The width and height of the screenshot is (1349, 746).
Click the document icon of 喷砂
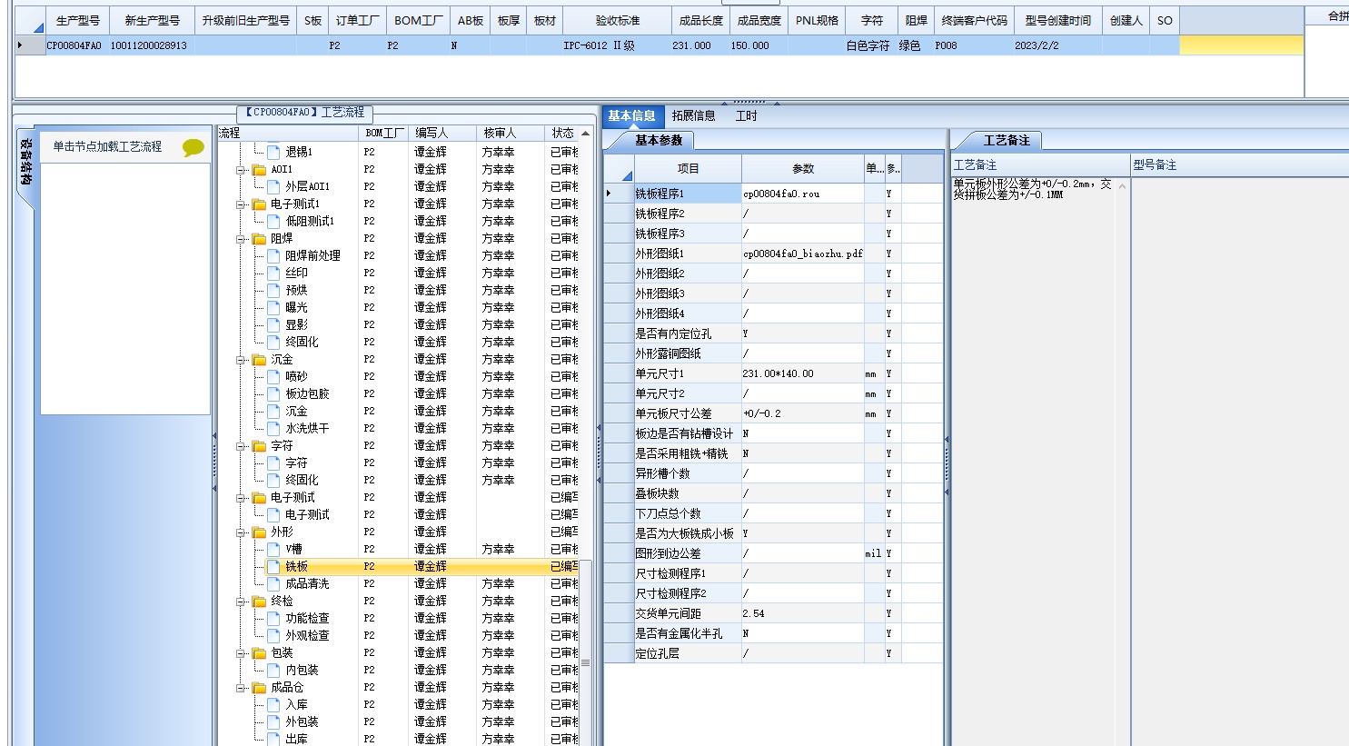pyautogui.click(x=273, y=376)
